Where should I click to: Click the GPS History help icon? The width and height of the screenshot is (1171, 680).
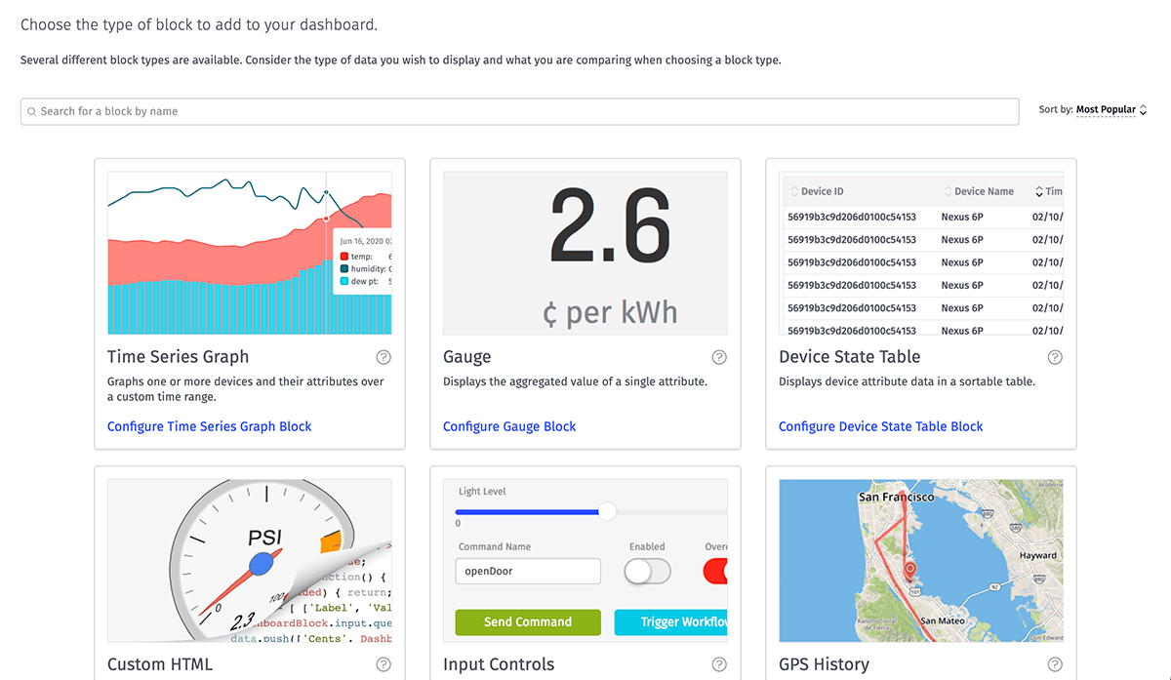pos(1055,664)
